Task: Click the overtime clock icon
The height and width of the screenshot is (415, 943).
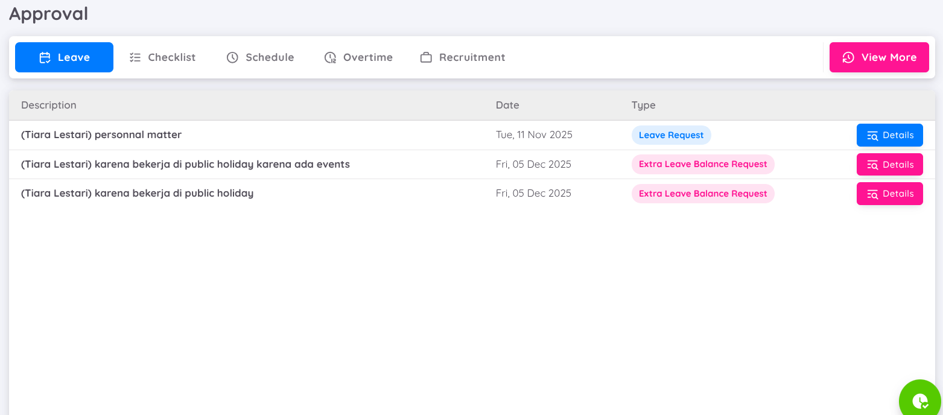Action: 330,58
